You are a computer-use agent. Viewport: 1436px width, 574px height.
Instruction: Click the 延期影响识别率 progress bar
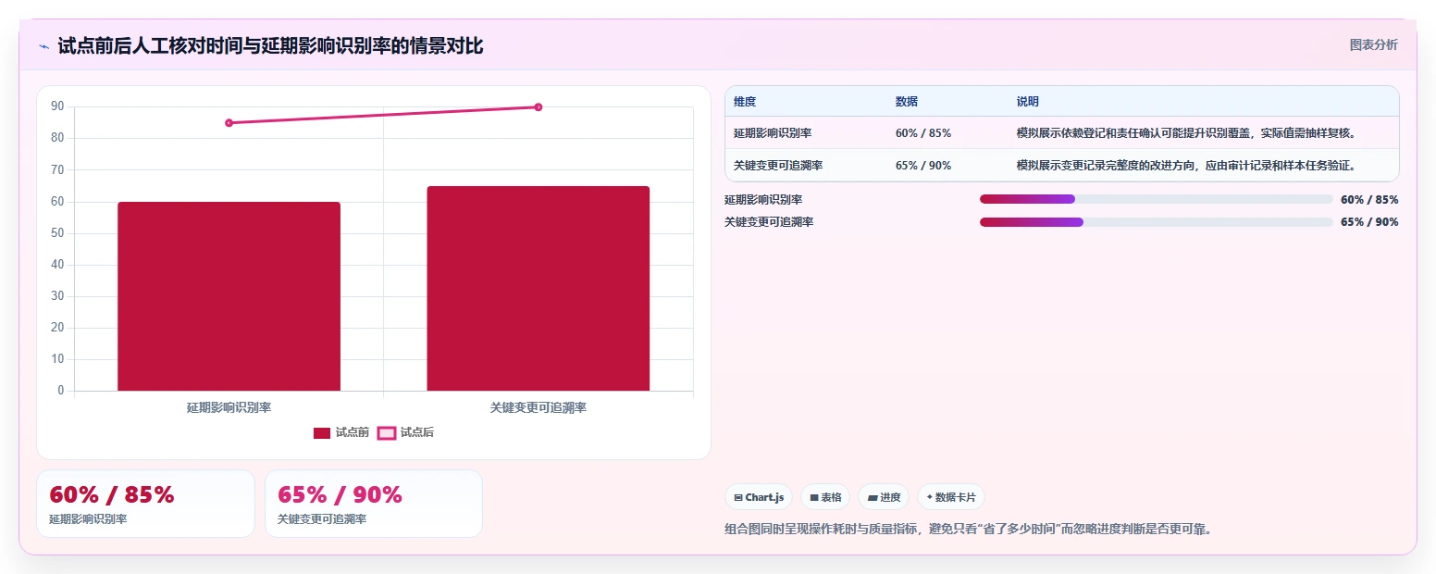coord(1157,199)
